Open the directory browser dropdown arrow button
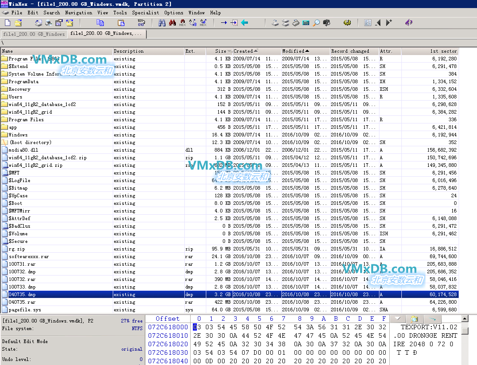The height and width of the screenshot is (365, 477). click(397, 319)
